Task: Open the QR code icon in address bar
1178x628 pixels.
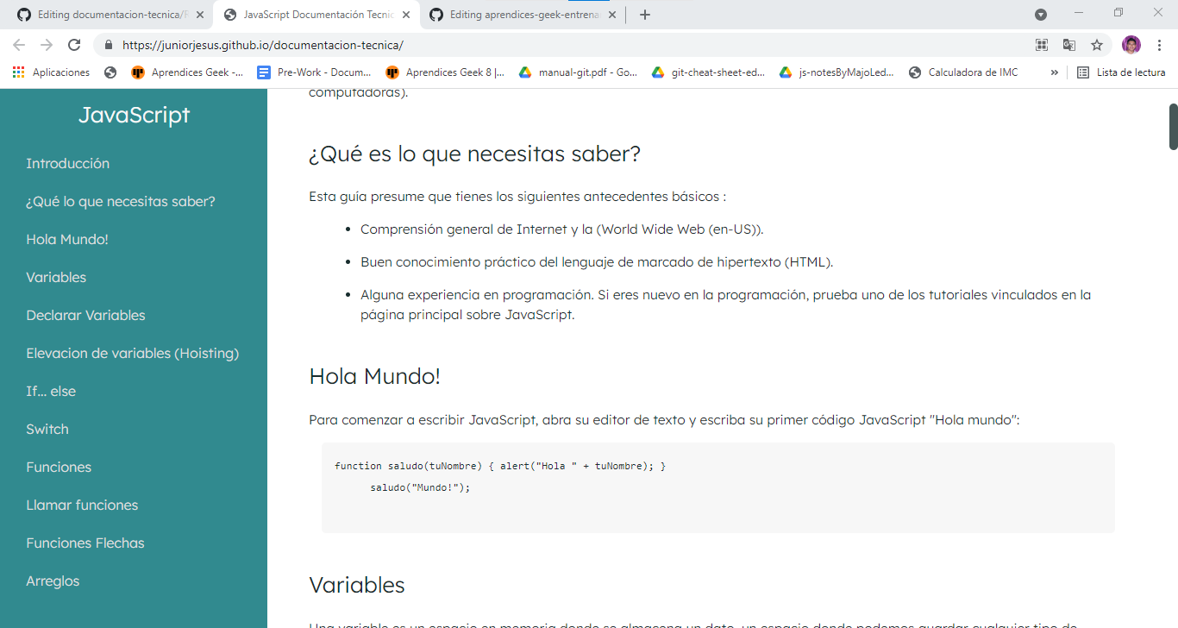Action: pos(1041,44)
